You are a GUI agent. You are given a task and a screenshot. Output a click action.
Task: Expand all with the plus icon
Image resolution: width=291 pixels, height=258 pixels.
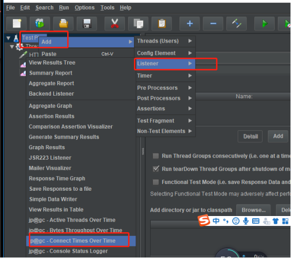click(190, 24)
